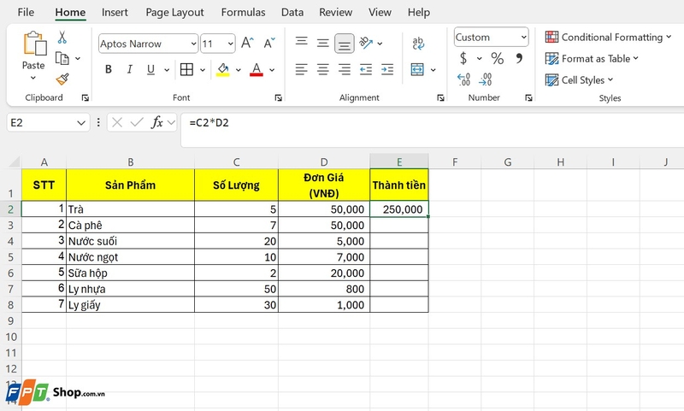684x411 pixels.
Task: Cancel formula entry X button
Action: (x=117, y=123)
